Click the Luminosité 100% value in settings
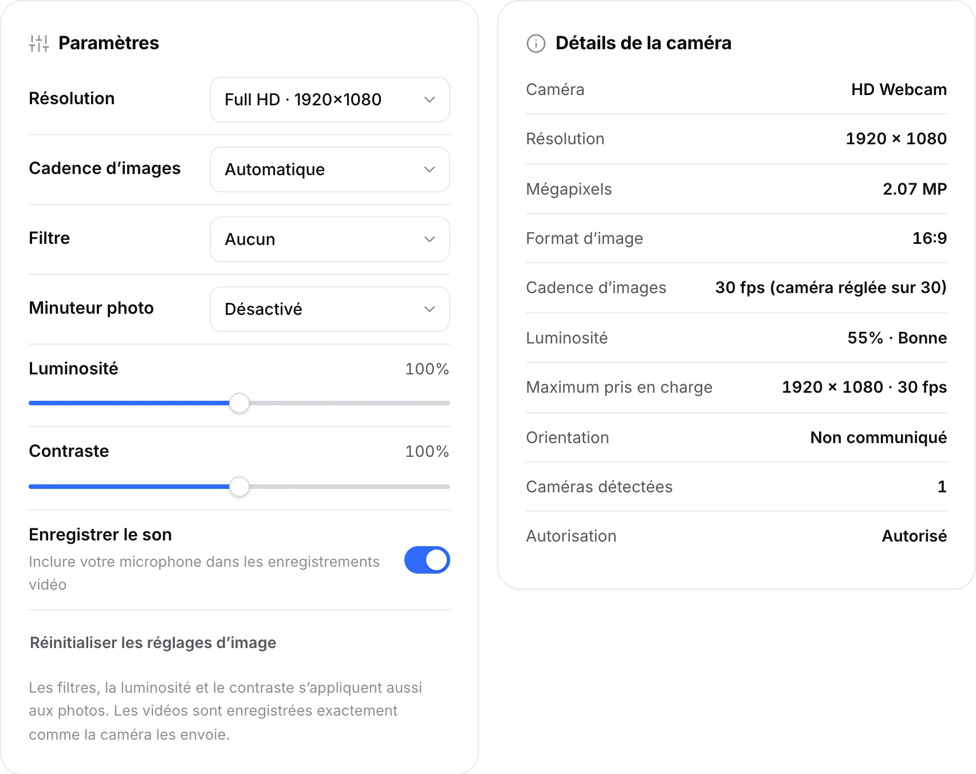The width and height of the screenshot is (976, 774). point(427,369)
